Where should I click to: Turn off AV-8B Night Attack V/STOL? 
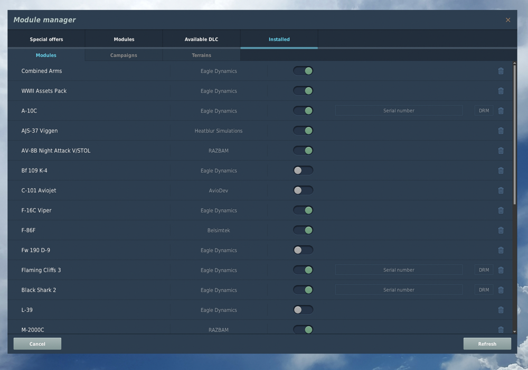(303, 150)
